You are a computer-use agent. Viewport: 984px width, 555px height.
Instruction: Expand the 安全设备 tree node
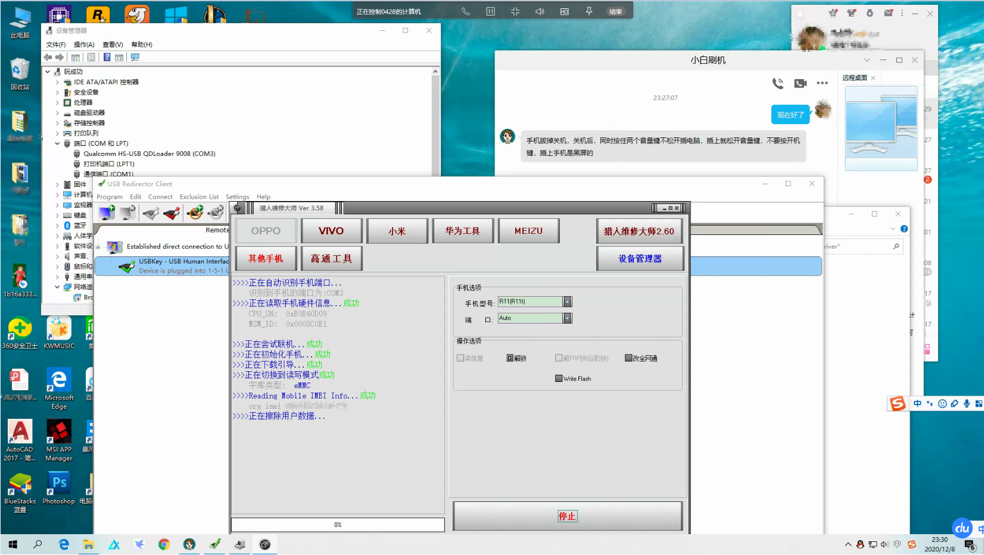(x=58, y=92)
